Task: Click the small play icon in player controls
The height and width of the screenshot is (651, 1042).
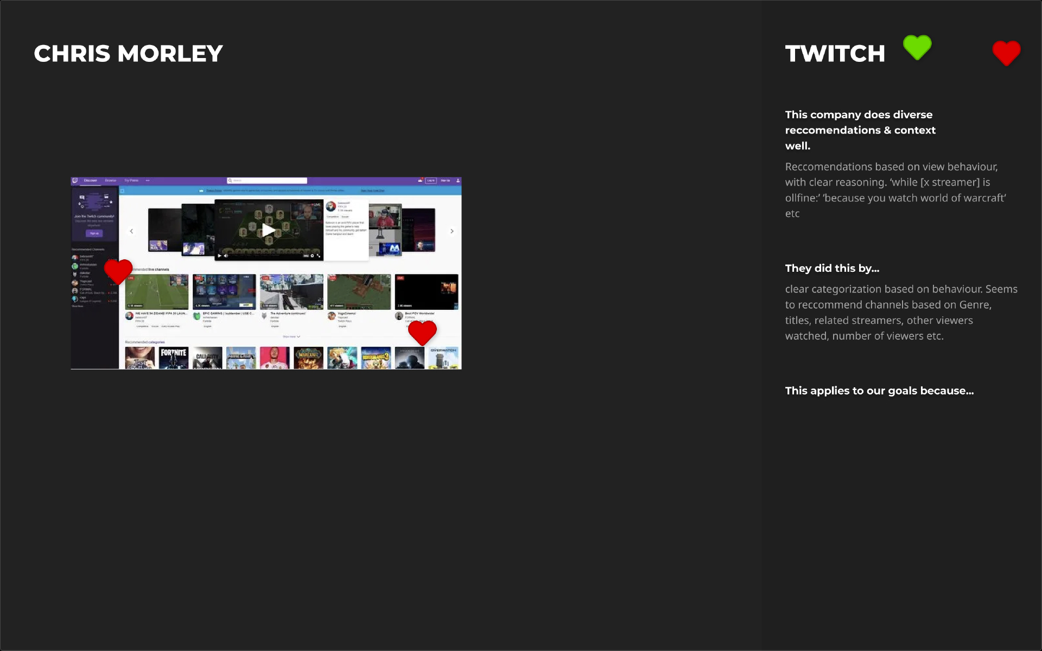Action: [x=220, y=256]
